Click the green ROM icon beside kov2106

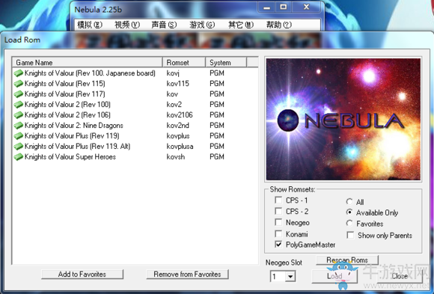[19, 115]
